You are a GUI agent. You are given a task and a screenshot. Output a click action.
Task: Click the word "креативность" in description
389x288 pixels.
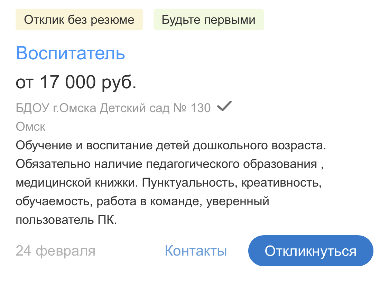coord(282,182)
